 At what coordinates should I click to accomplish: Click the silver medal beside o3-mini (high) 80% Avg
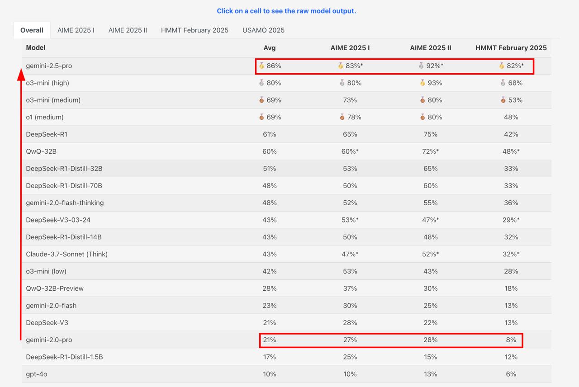tap(261, 83)
